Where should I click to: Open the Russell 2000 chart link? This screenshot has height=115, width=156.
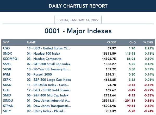pyautogui.click(x=39, y=74)
